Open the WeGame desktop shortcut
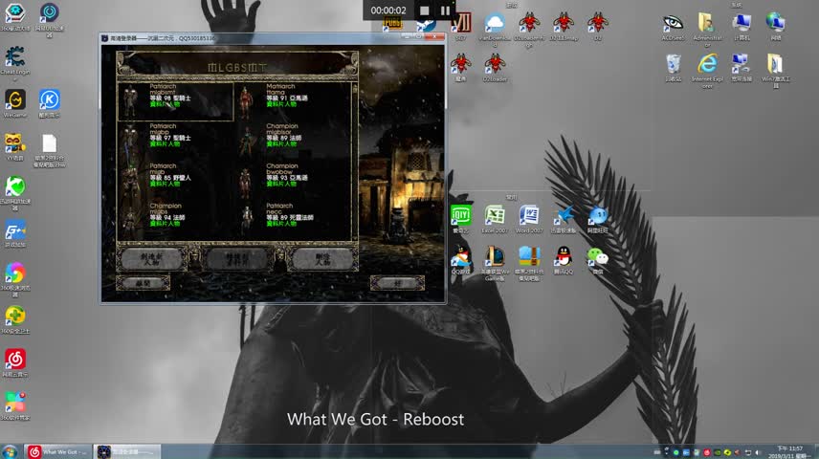This screenshot has height=459, width=819. [14, 103]
